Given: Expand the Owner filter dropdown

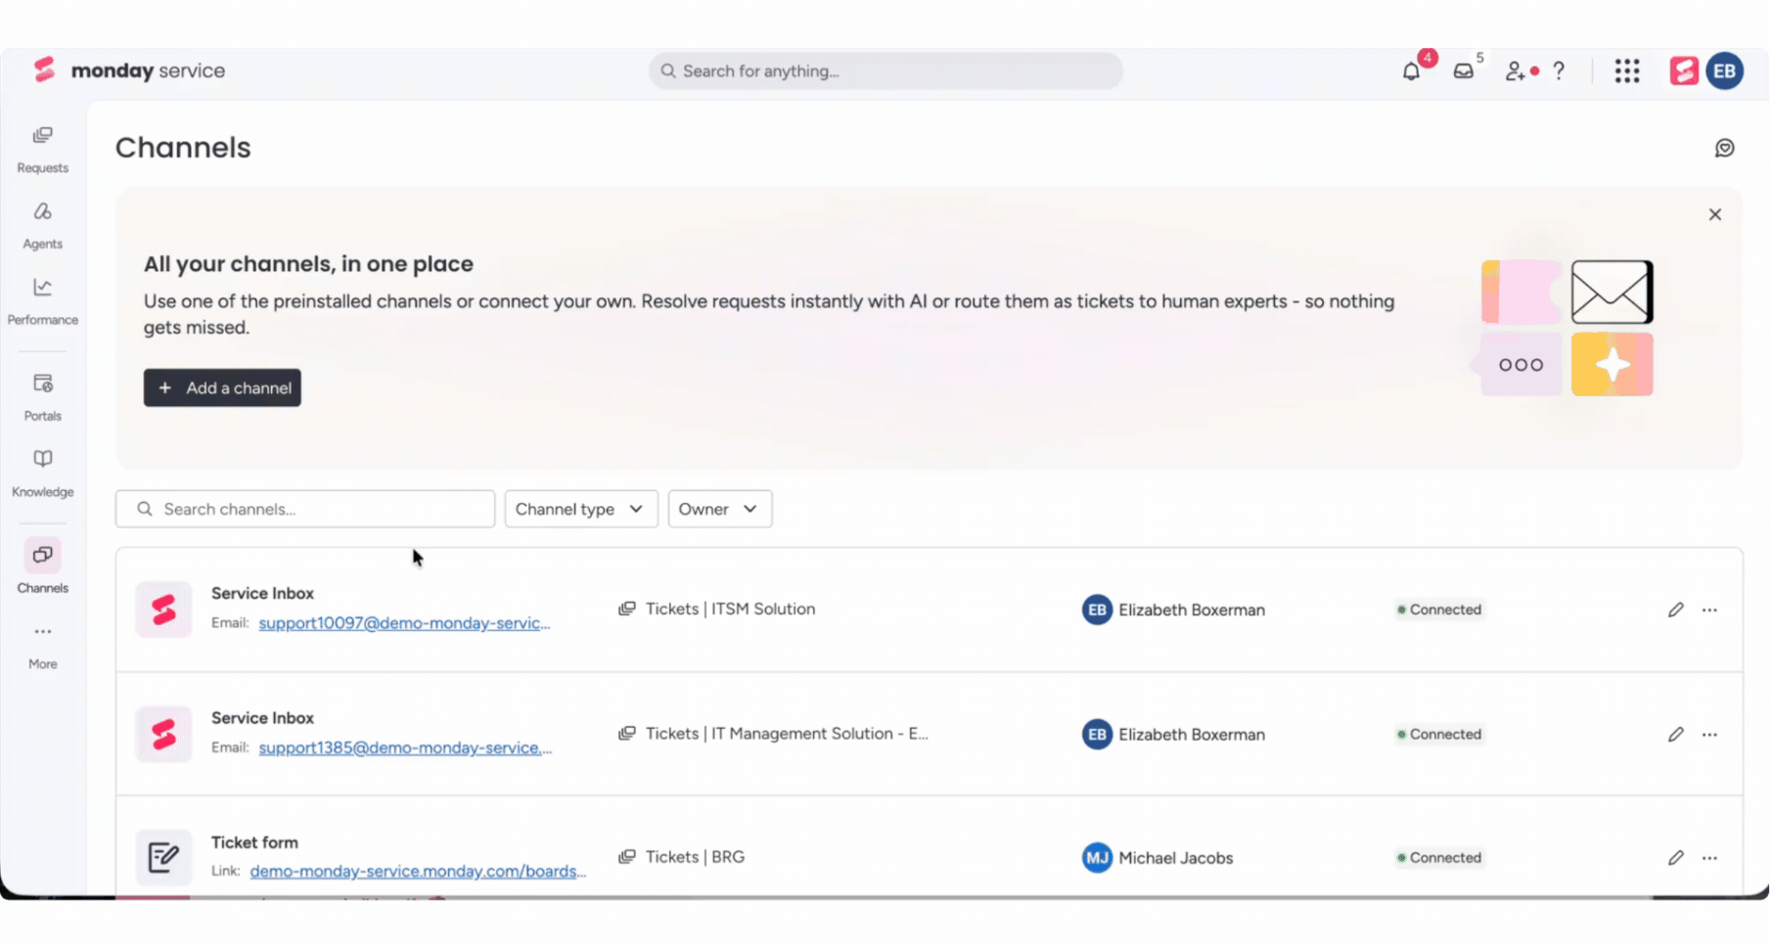Looking at the screenshot, I should coord(720,509).
